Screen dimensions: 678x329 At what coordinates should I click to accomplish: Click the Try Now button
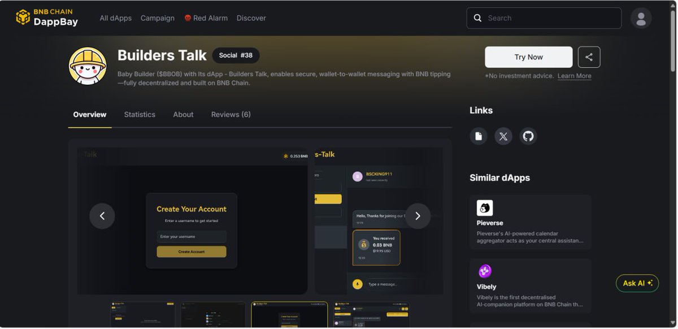coord(528,57)
